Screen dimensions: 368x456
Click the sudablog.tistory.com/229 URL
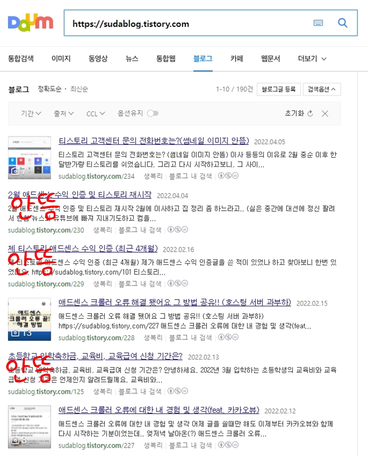(46, 284)
